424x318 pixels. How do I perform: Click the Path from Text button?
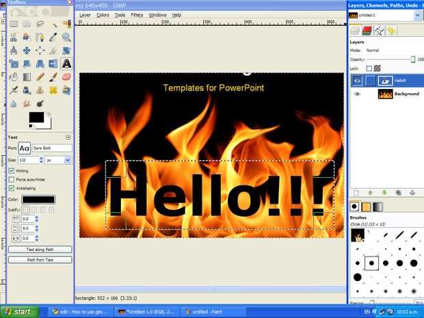tap(40, 260)
